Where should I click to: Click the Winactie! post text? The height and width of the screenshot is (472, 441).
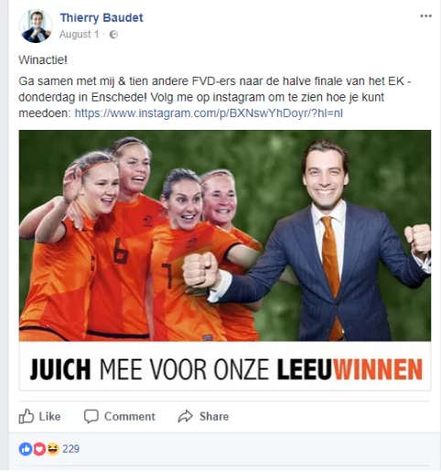(x=43, y=59)
